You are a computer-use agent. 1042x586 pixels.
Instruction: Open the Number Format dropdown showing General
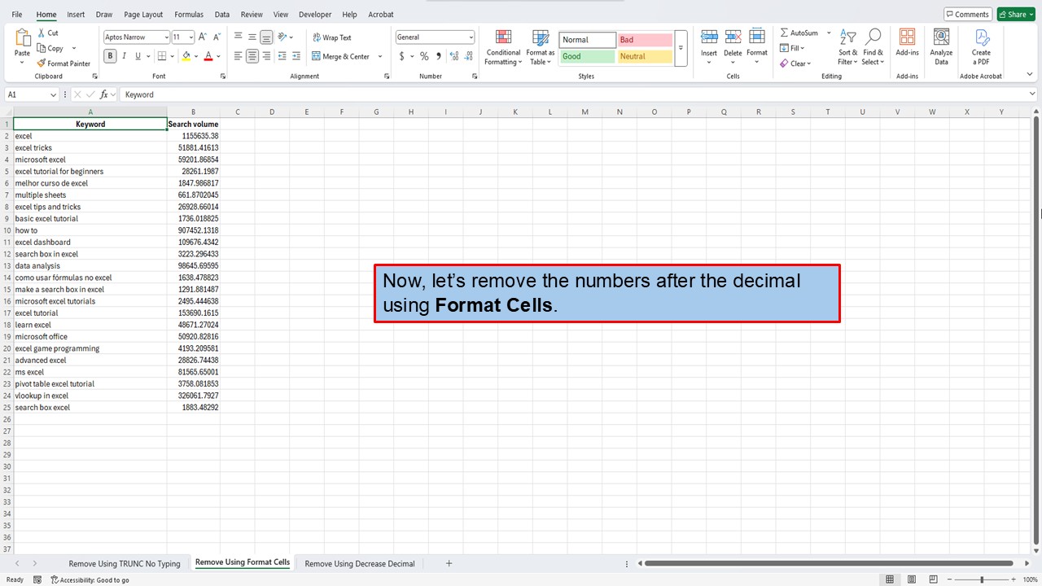pos(435,37)
